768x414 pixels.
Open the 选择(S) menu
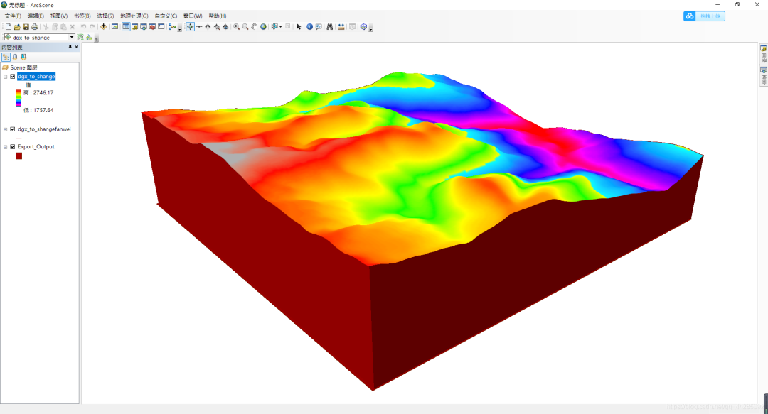tap(105, 16)
